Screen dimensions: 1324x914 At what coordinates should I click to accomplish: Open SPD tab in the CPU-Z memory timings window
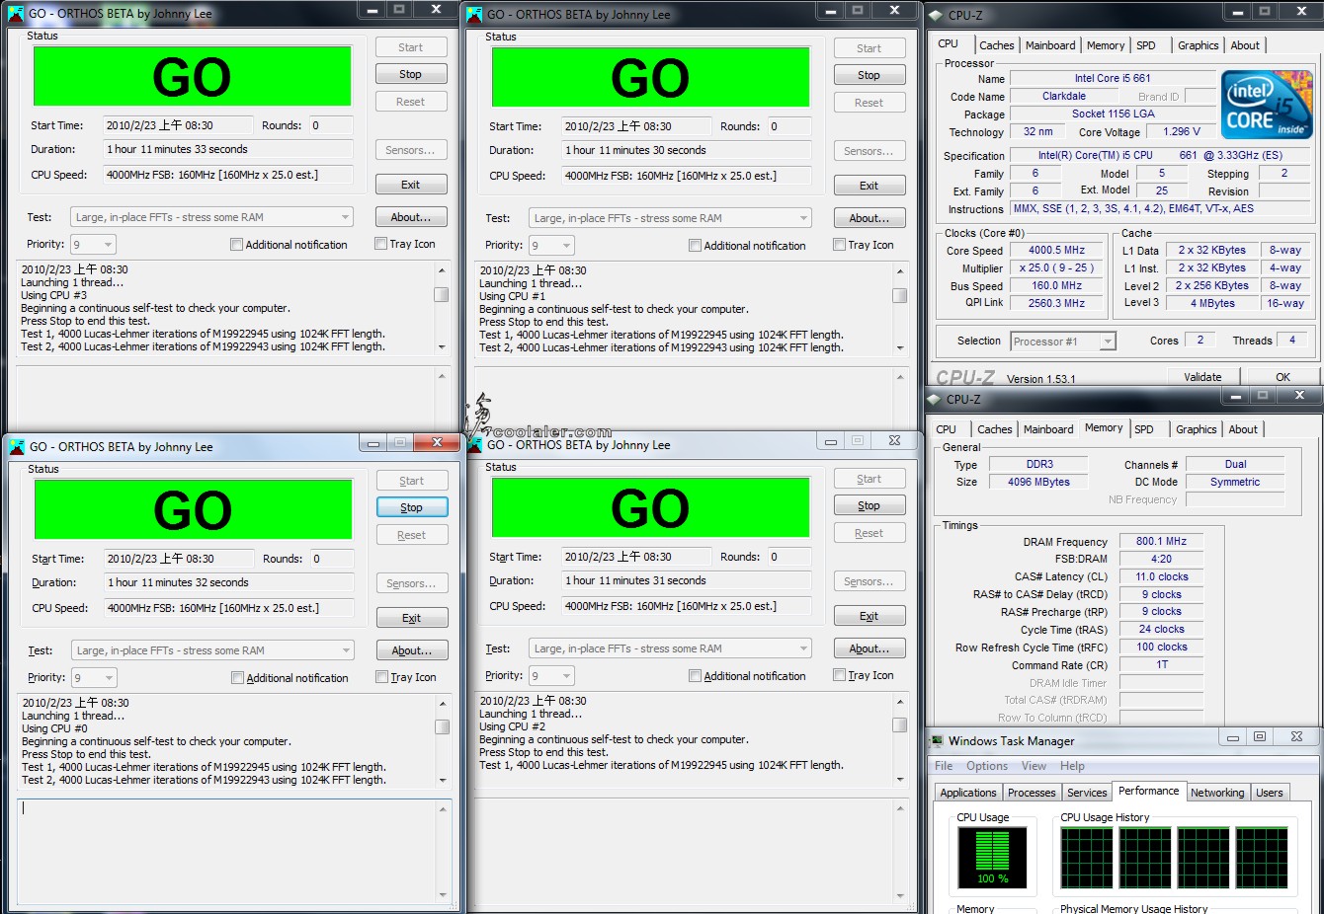pos(1143,429)
